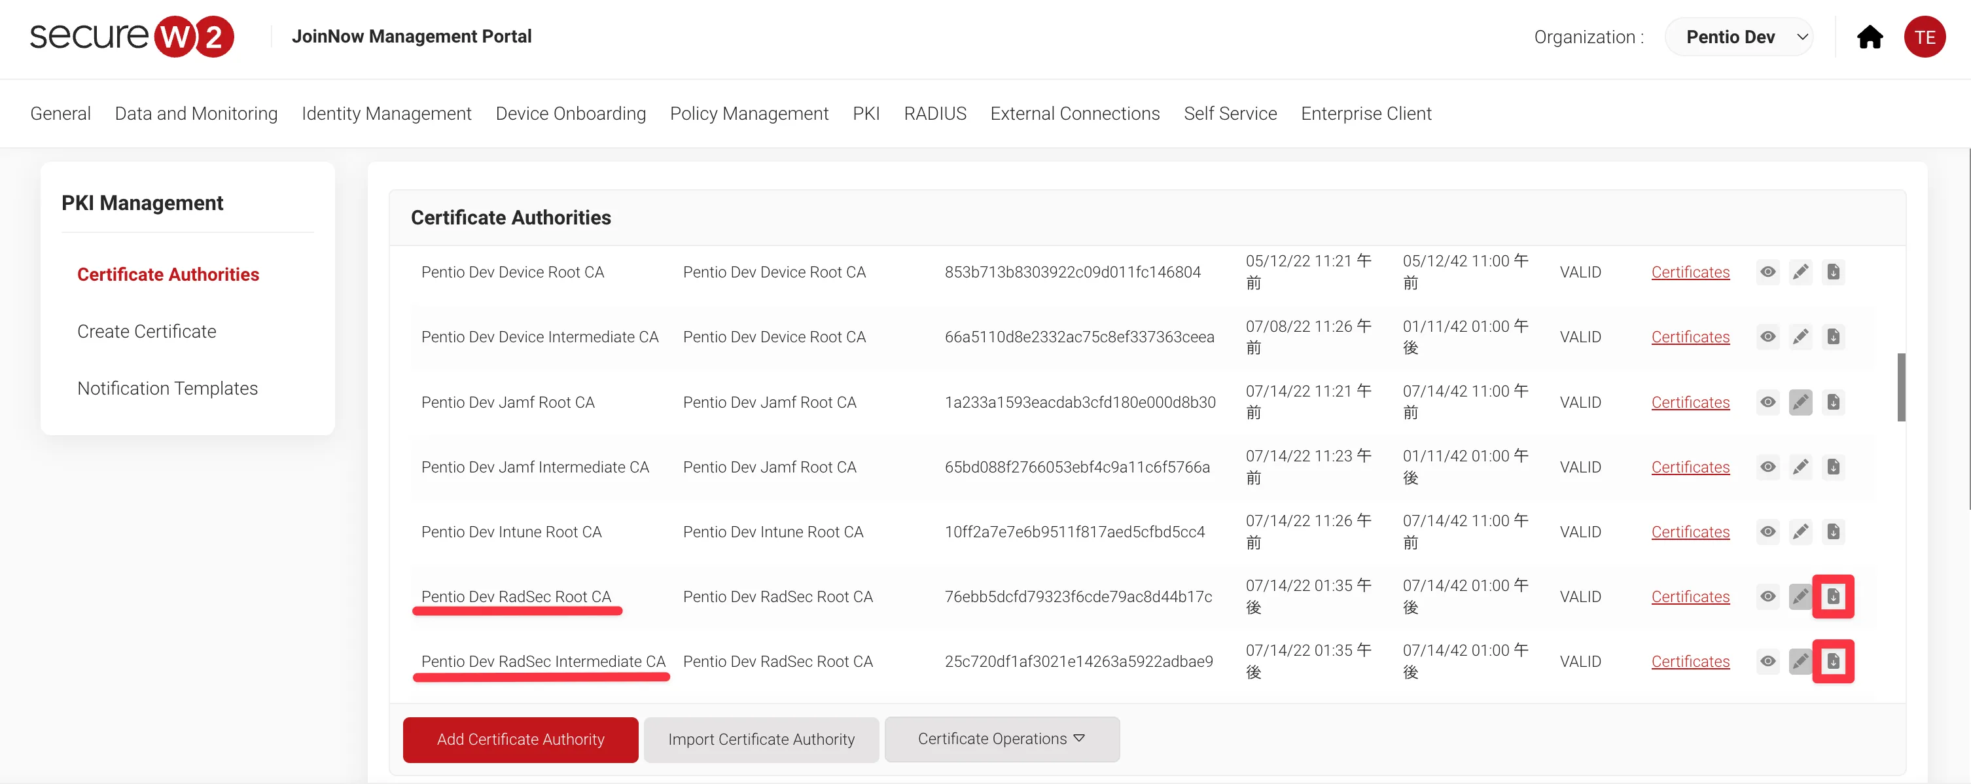1971x784 pixels.
Task: Open the Certificates link for Pentio Dev Device Root CA
Action: tap(1691, 272)
